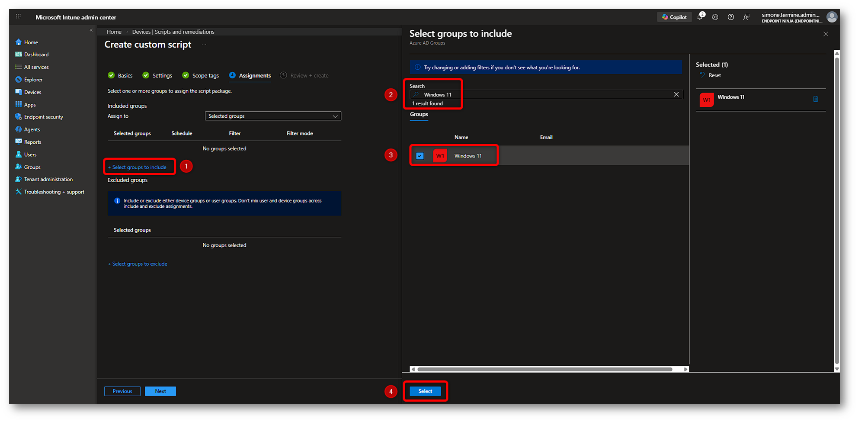Open the Copilot button

(674, 17)
